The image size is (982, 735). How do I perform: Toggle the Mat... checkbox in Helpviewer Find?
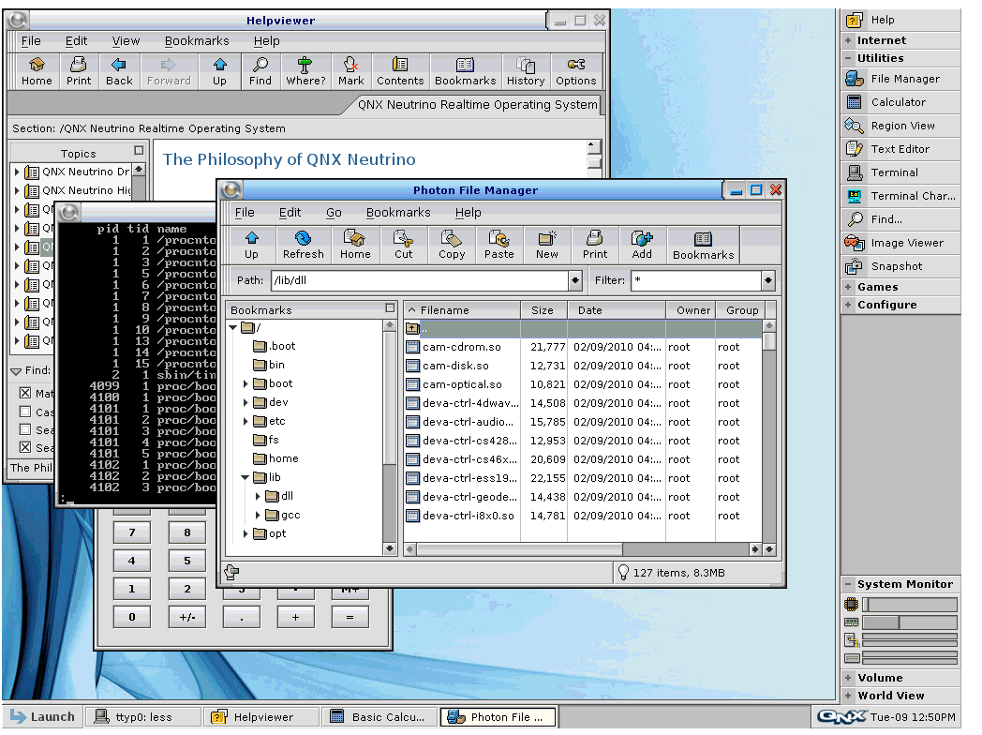pyautogui.click(x=25, y=393)
